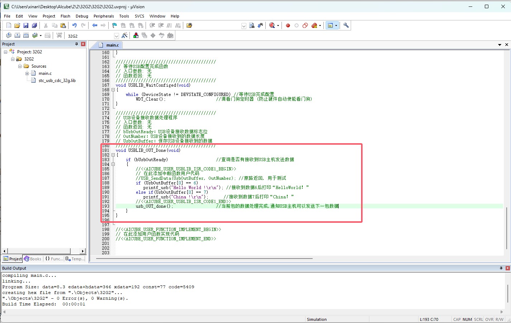Collapse the Sources group
Image resolution: width=511 pixels, height=323 pixels.
(x=20, y=66)
